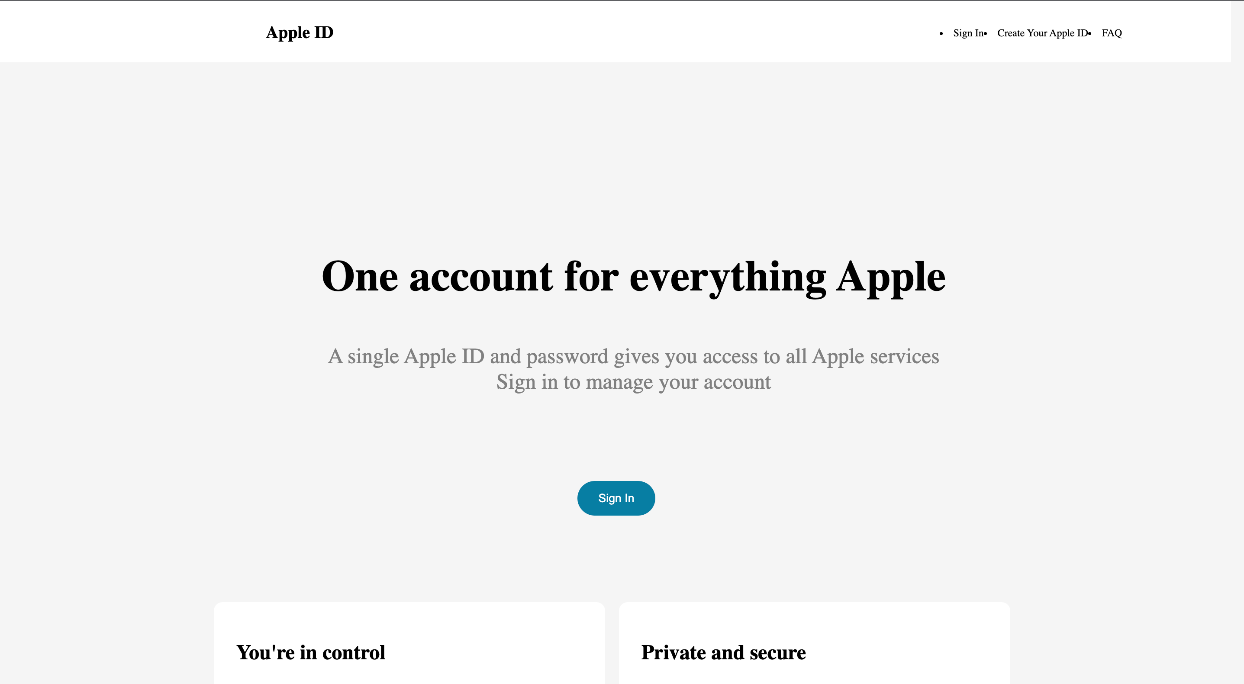Open the Create Your Apple ID link
Viewport: 1244px width, 684px height.
click(1042, 33)
